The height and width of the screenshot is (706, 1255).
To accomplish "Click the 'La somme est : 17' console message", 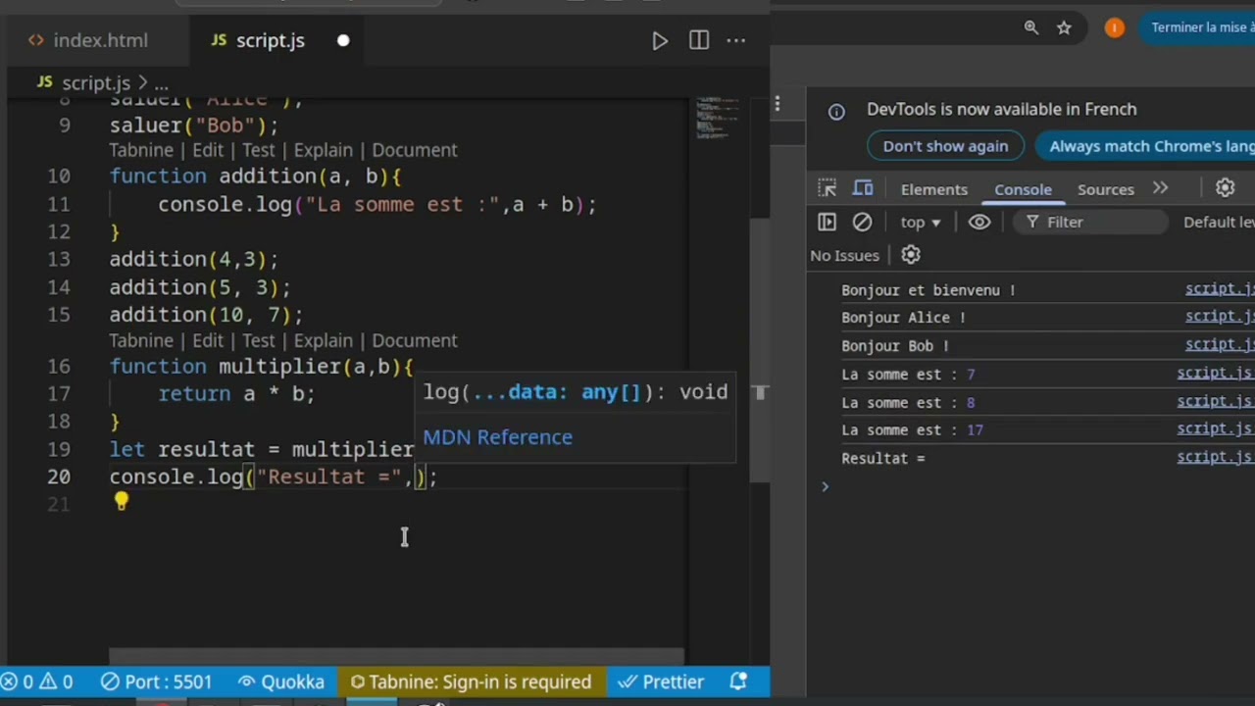I will 912,429.
